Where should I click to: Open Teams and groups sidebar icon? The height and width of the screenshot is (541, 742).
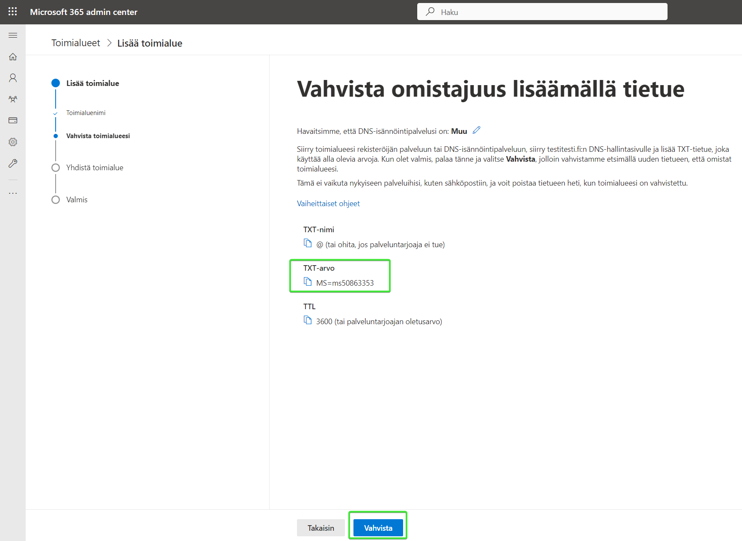13,99
